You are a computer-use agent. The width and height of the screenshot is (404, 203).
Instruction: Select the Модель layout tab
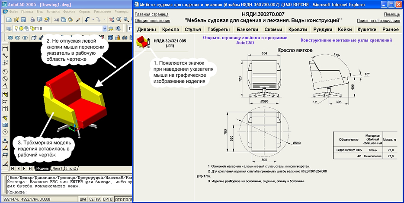pyautogui.click(x=42, y=169)
